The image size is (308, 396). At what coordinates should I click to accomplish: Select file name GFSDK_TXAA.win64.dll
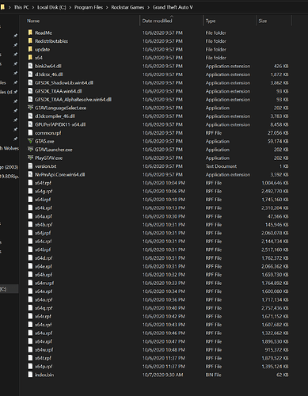[59, 91]
